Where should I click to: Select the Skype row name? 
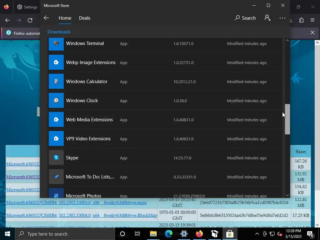[72, 157]
